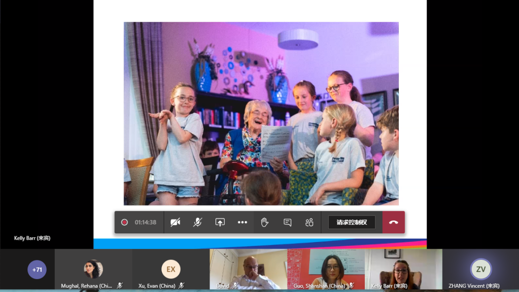
Task: Turn on the camera in meeting toolbar
Action: [x=175, y=222]
